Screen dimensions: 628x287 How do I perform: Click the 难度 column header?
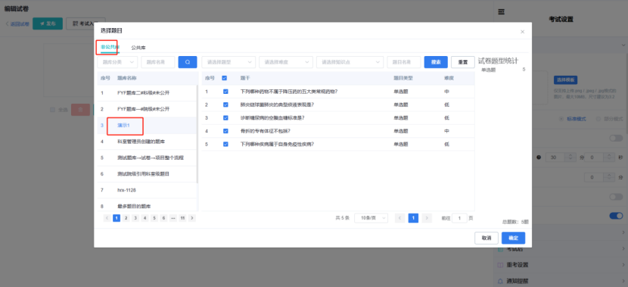point(449,78)
